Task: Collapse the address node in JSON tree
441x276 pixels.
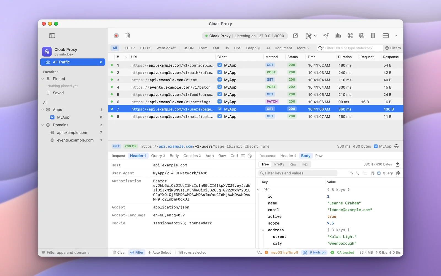Action: [x=263, y=230]
